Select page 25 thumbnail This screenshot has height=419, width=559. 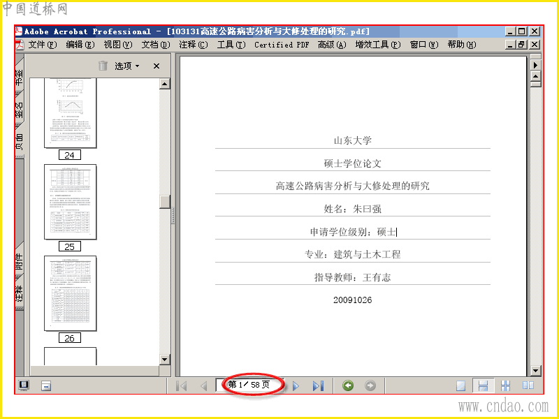point(71,202)
